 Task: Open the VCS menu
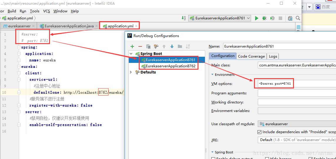point(46,11)
